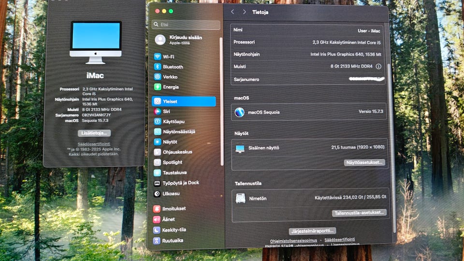Open Ohjelmistolisenssisopimus link
The image size is (464, 261).
coord(293,241)
